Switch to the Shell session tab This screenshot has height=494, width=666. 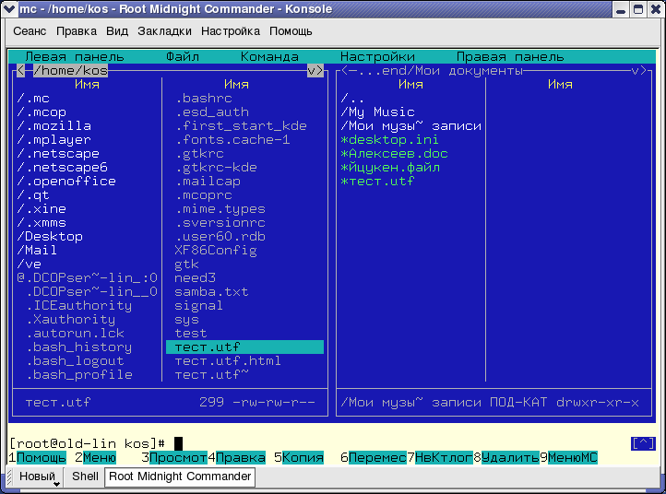point(85,476)
